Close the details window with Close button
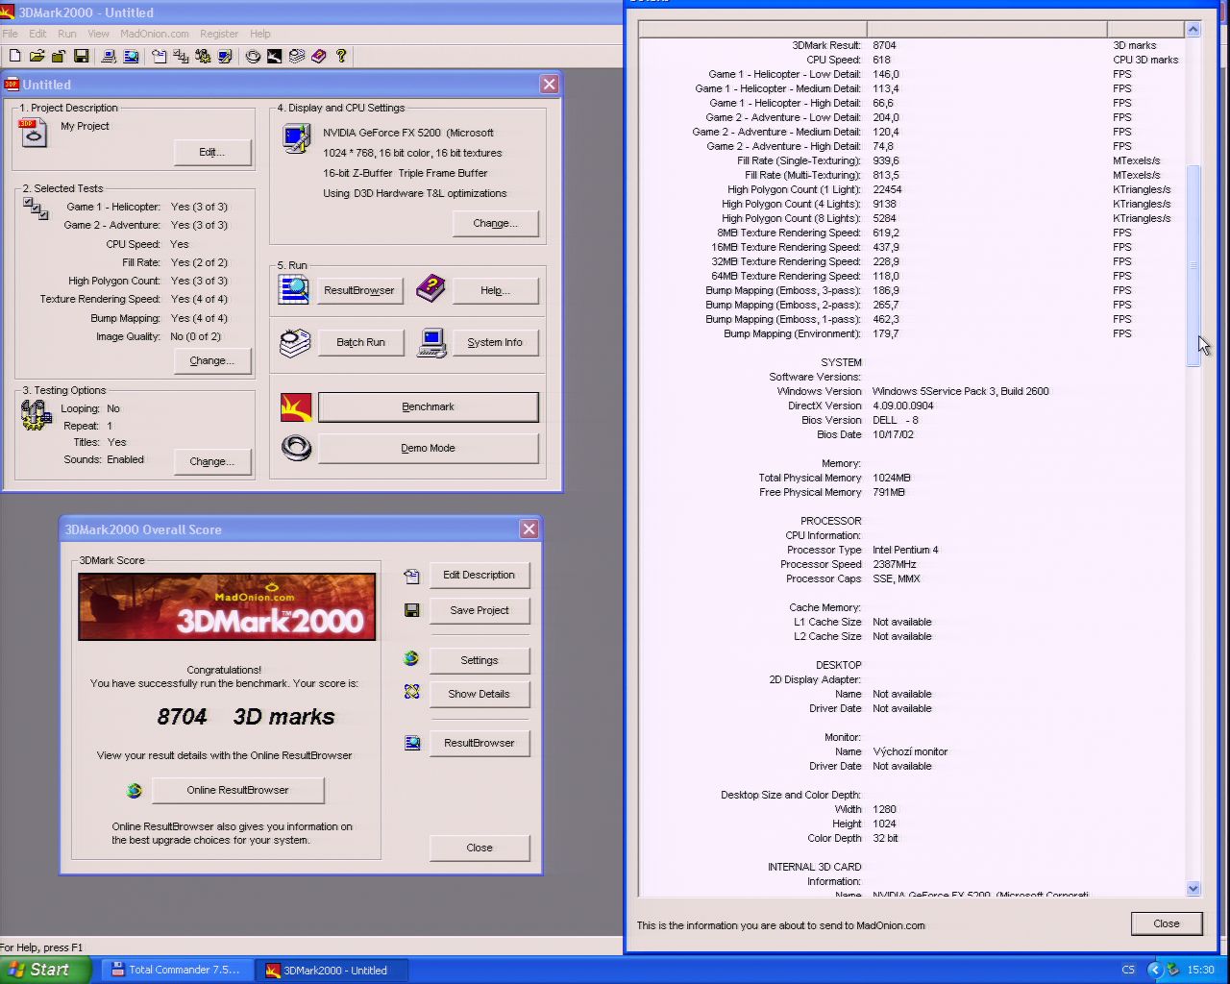 (x=1167, y=923)
